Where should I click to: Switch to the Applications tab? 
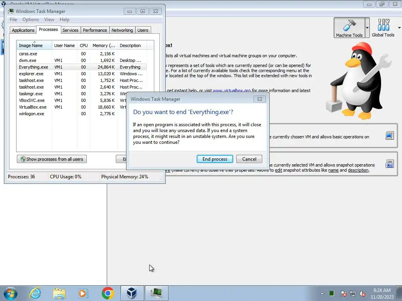click(23, 30)
